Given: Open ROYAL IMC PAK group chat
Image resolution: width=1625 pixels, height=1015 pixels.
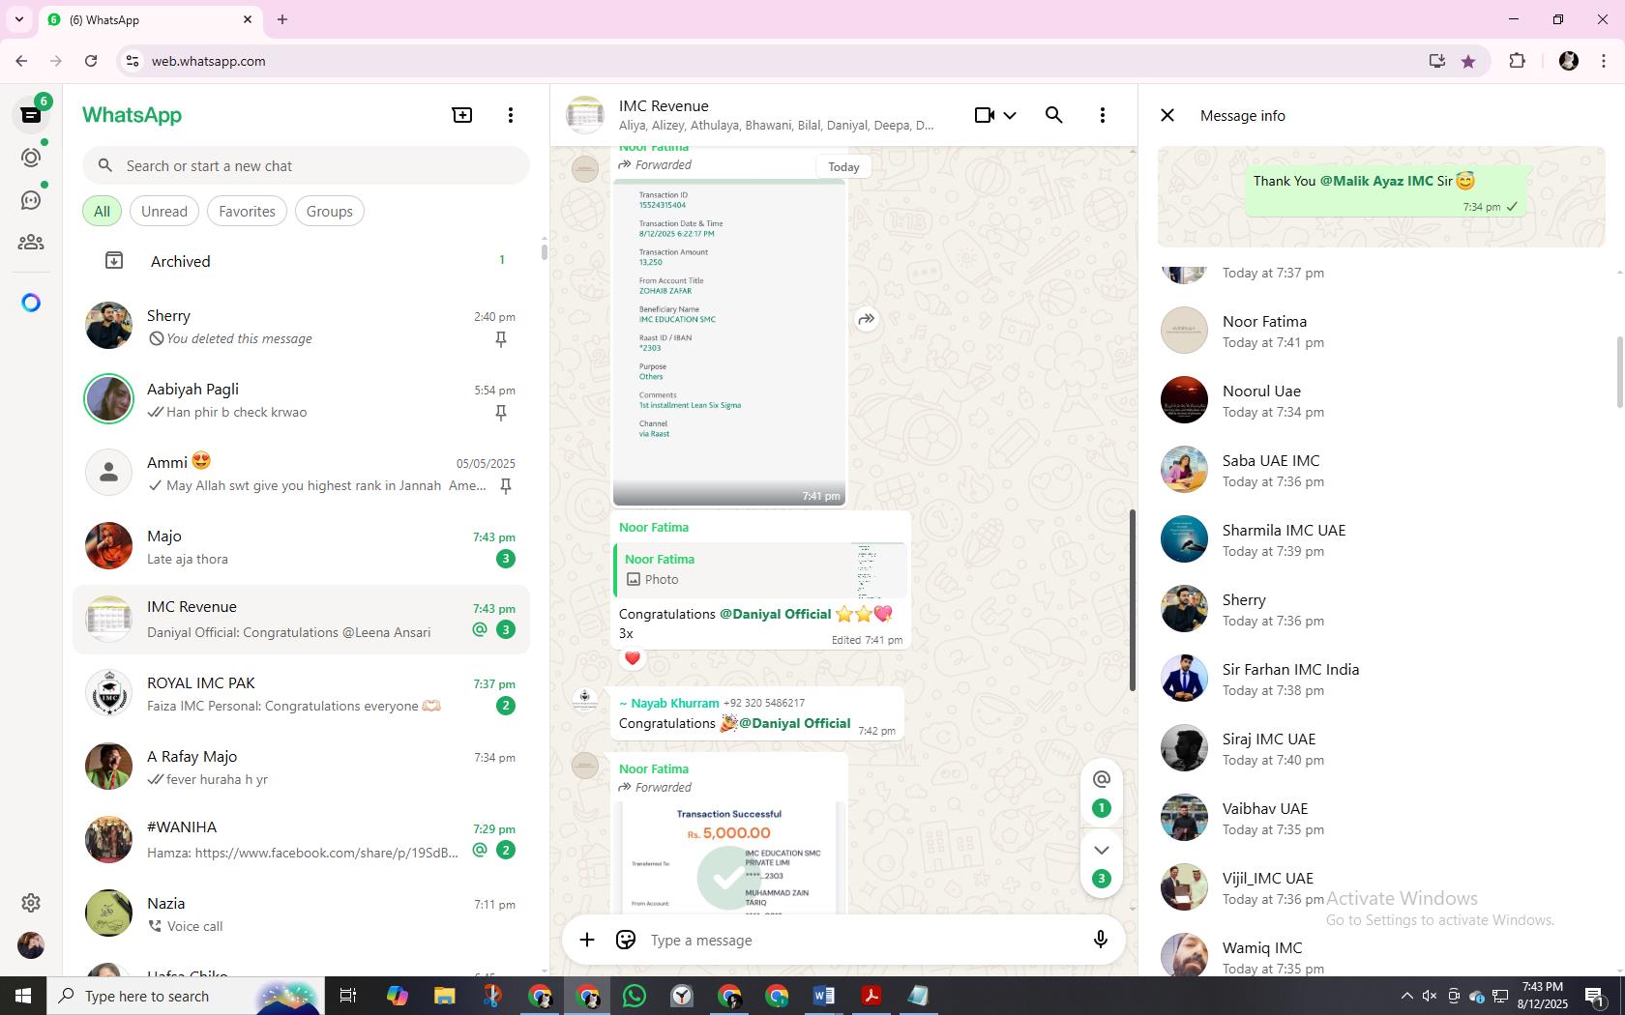Looking at the screenshot, I should (x=302, y=693).
